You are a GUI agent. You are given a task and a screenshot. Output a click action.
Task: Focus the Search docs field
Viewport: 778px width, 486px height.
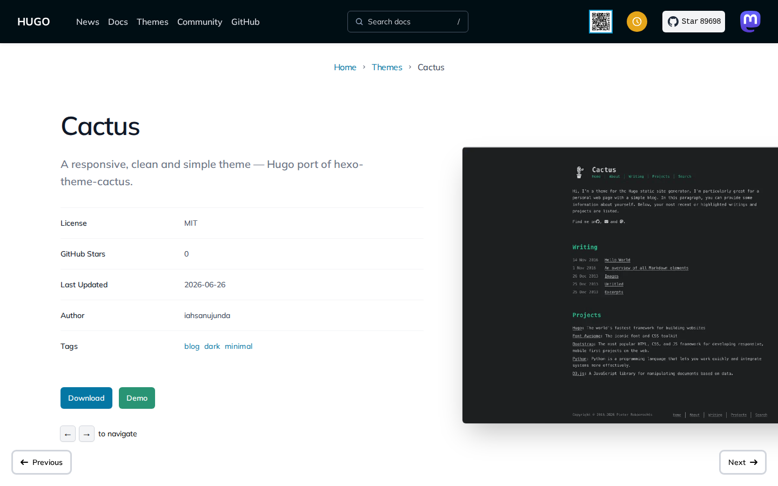pos(408,22)
